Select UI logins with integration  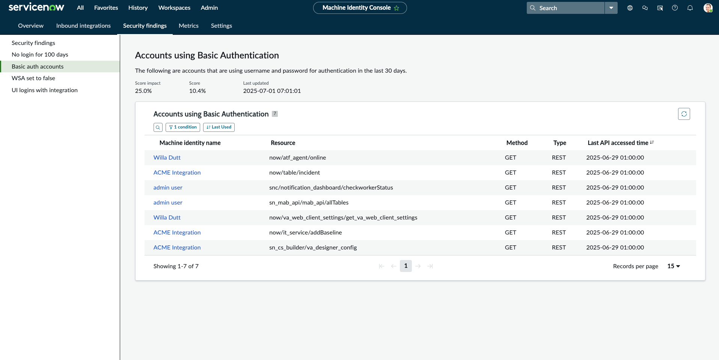click(x=60, y=90)
